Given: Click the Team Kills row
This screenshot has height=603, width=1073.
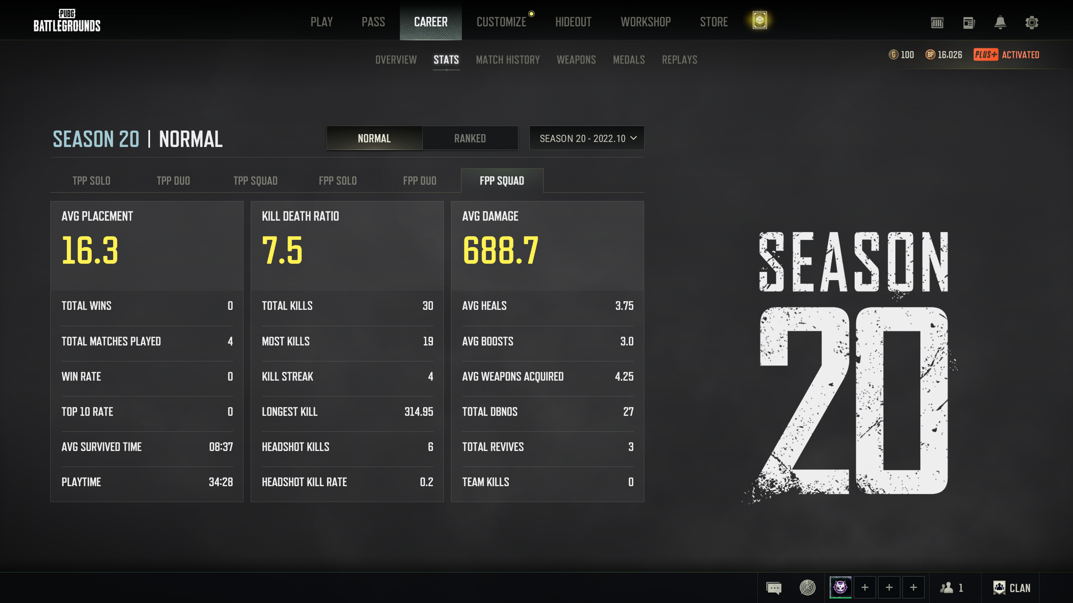Looking at the screenshot, I should point(548,482).
